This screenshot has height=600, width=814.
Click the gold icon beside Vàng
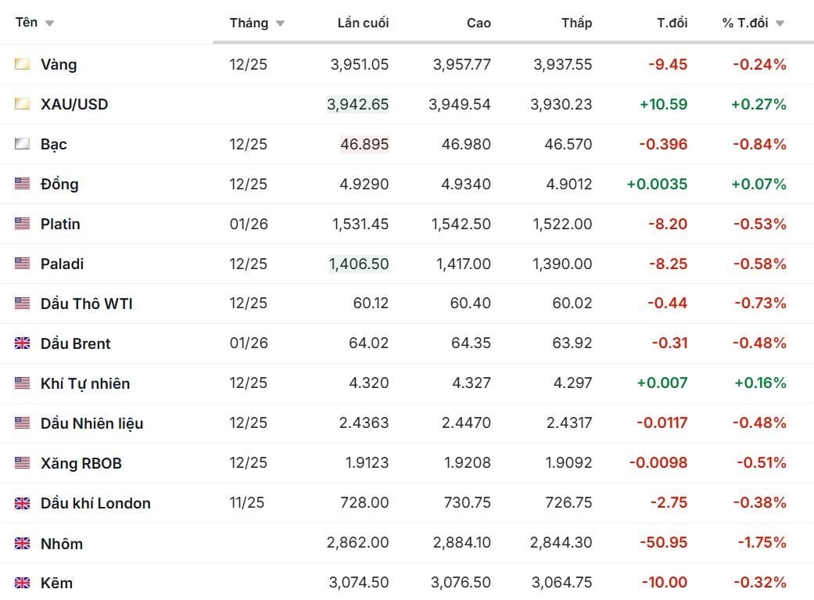22,64
